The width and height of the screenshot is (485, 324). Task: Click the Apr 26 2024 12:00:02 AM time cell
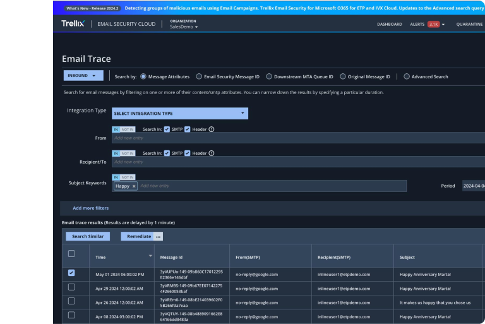pos(119,303)
